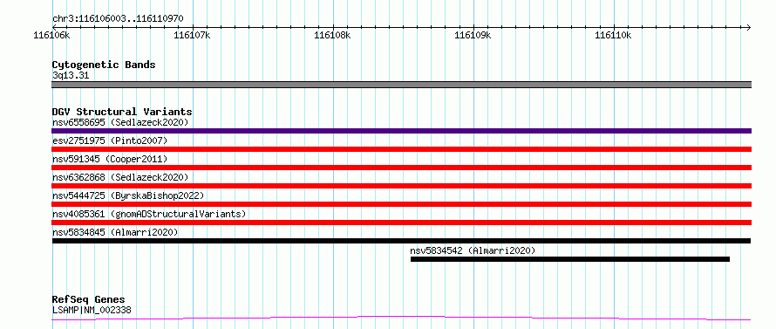This screenshot has width=776, height=329.
Task: Select the red esv2751975 variant bar
Action: click(401, 149)
